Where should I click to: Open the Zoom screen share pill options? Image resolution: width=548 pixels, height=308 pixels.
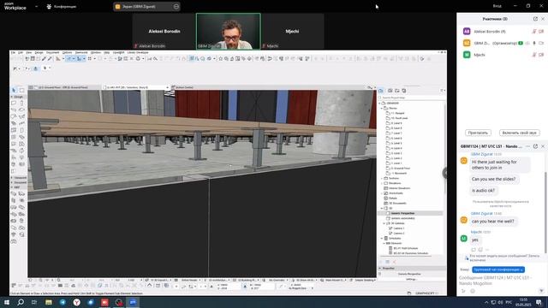[176, 6]
